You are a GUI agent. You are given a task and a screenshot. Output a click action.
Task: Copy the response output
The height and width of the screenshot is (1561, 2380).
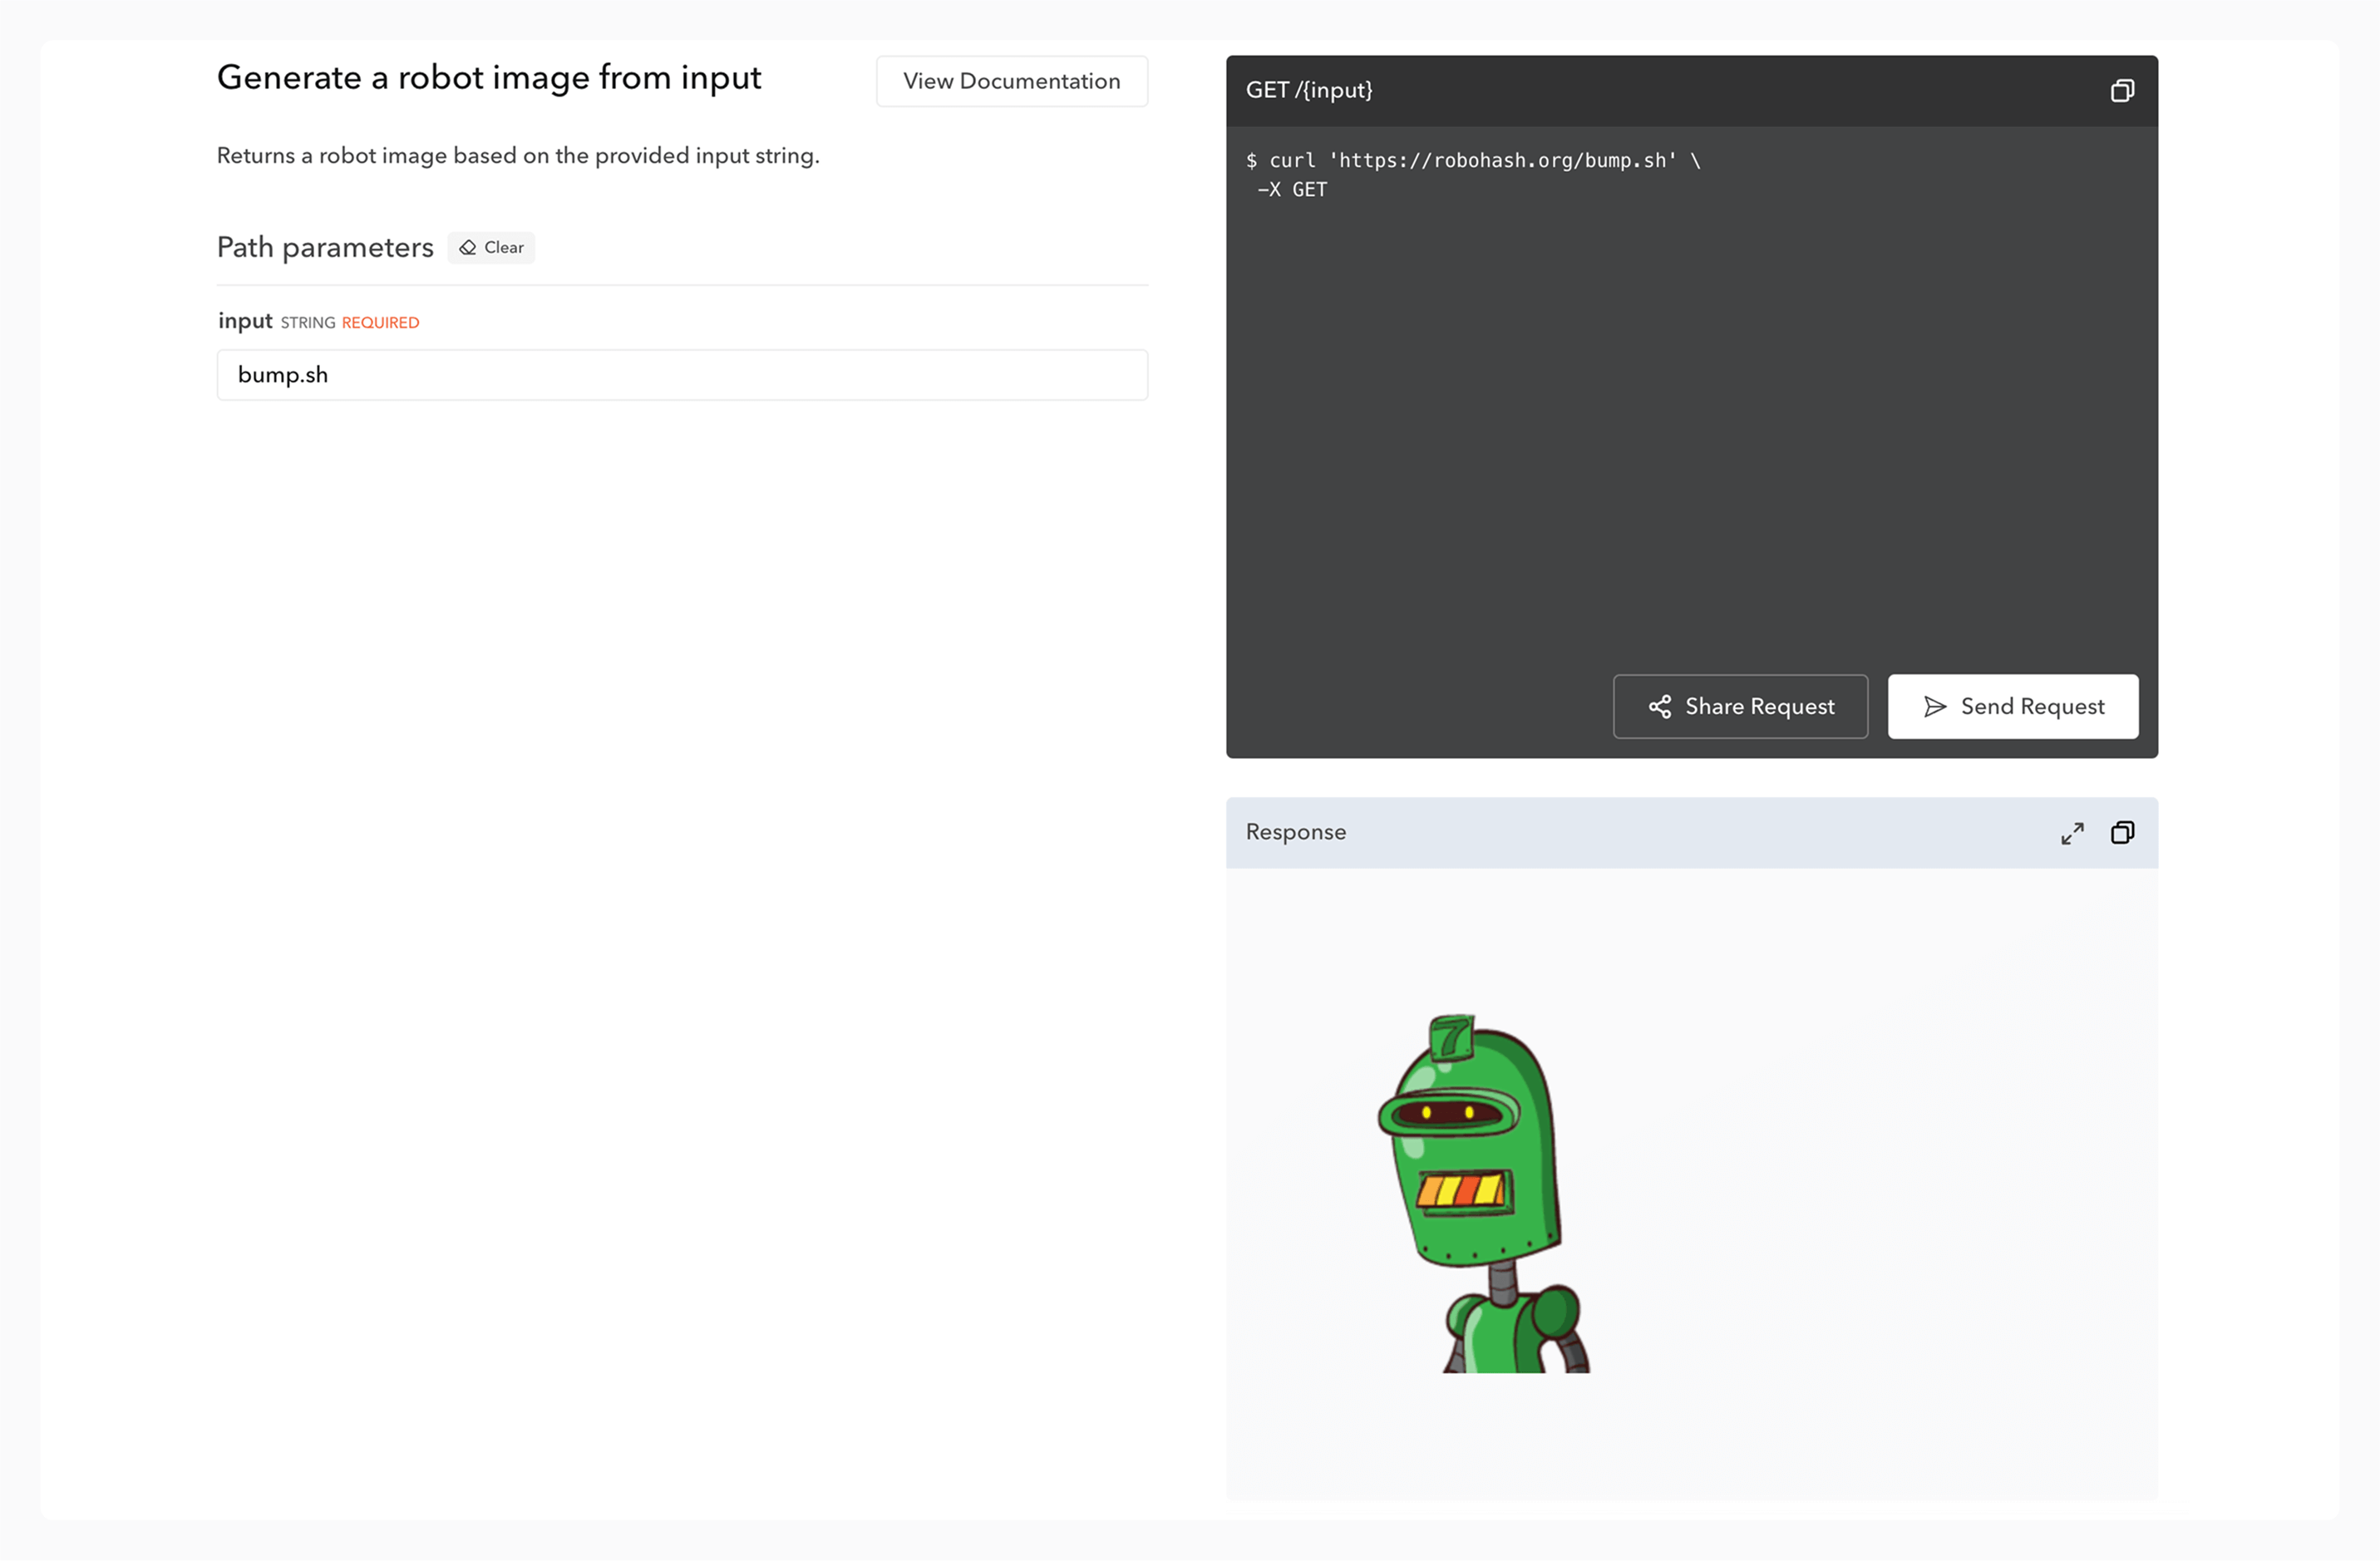(2123, 832)
